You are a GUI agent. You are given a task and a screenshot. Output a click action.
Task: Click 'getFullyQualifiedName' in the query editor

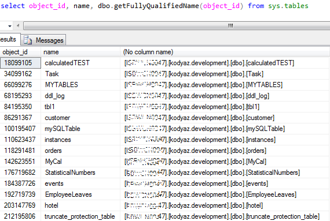tap(156, 6)
